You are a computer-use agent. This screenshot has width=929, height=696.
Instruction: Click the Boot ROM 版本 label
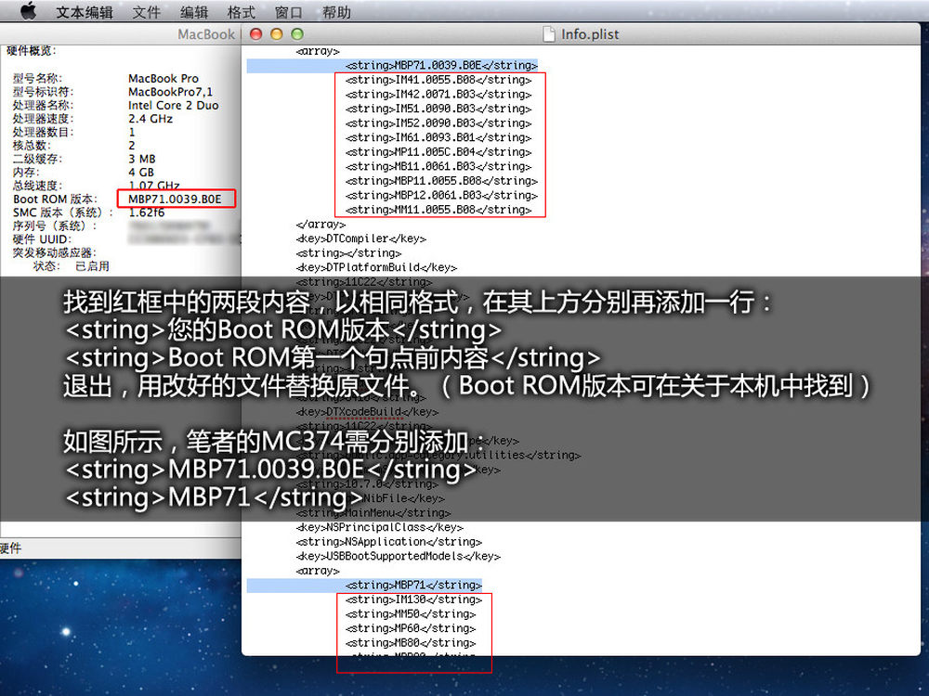pos(55,200)
